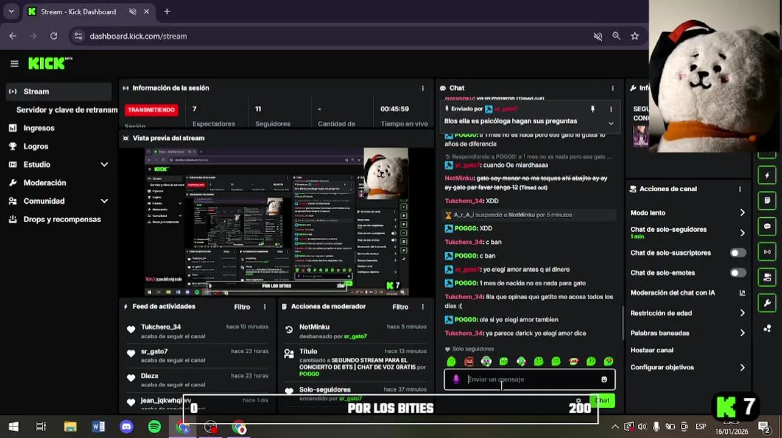Click Diezx in the activity feed

(150, 375)
